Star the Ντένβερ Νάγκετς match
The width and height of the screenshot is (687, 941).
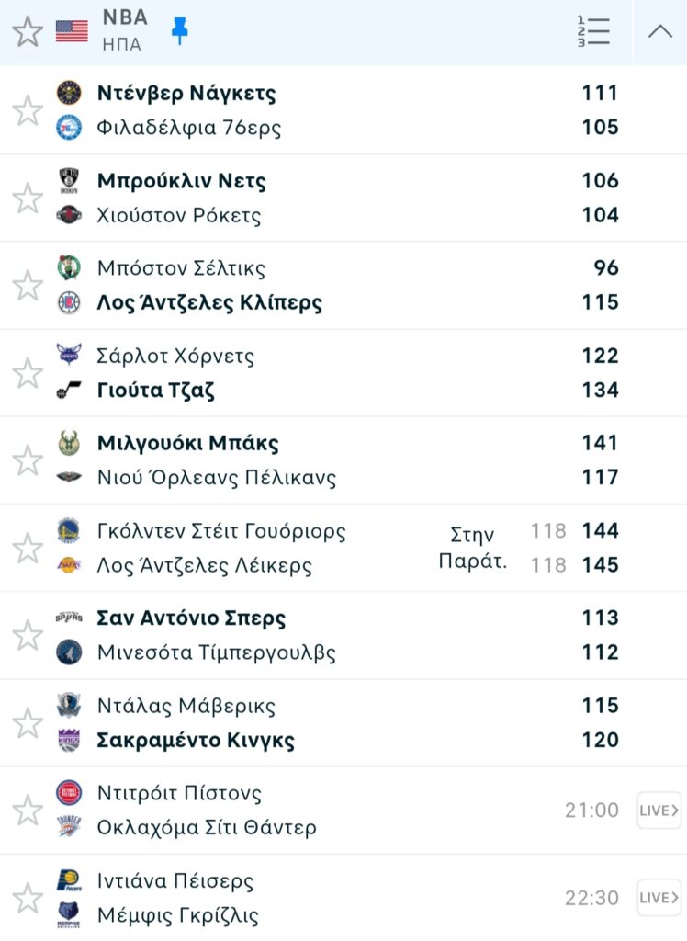tap(28, 110)
